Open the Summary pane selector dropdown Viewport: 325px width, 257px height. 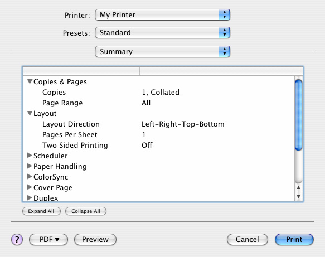coord(163,51)
